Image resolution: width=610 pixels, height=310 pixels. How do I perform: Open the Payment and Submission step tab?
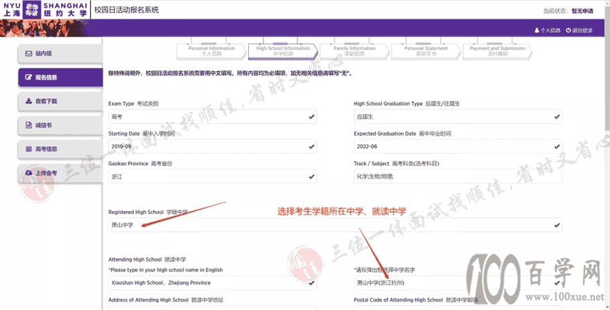497,51
